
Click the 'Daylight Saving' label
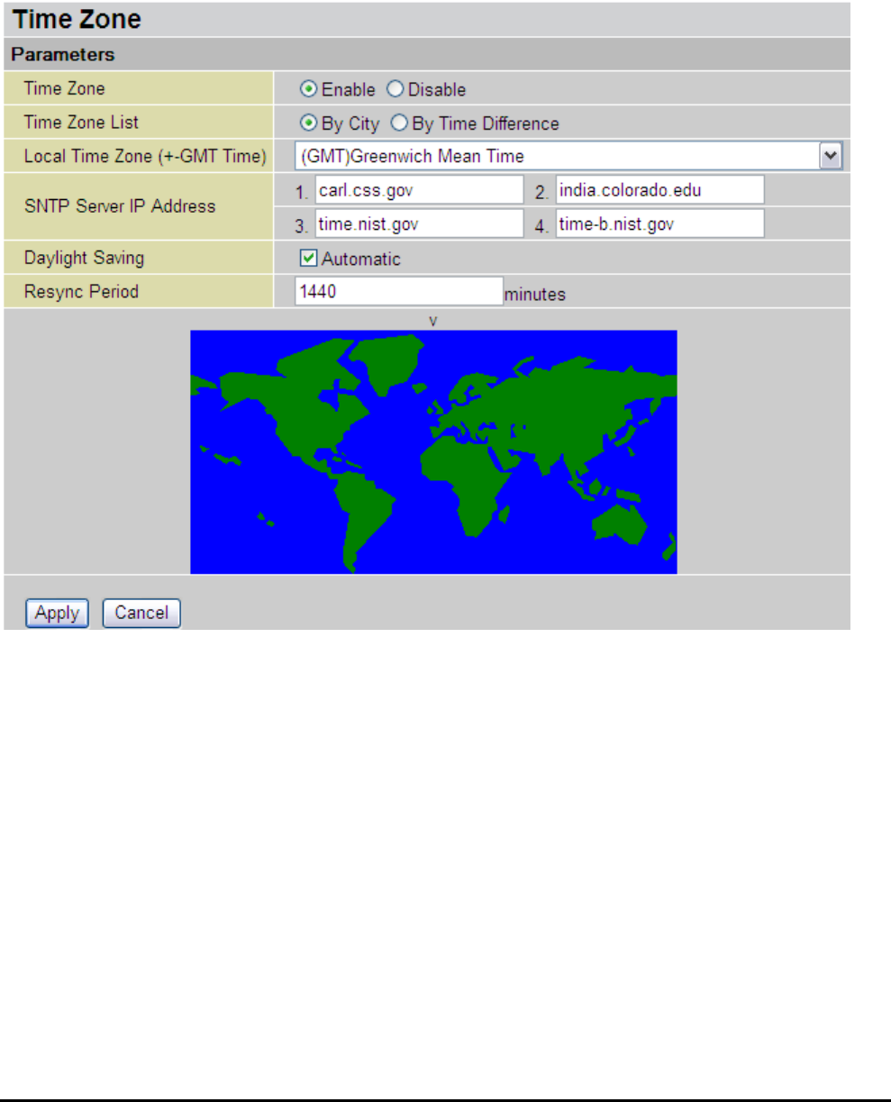[84, 259]
